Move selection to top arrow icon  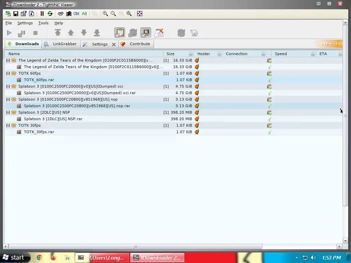(58, 33)
